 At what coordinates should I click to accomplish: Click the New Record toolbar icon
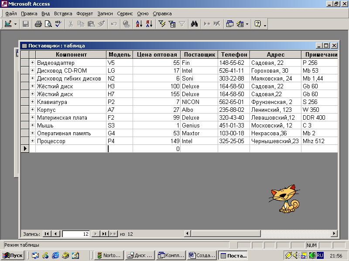pos(207,24)
